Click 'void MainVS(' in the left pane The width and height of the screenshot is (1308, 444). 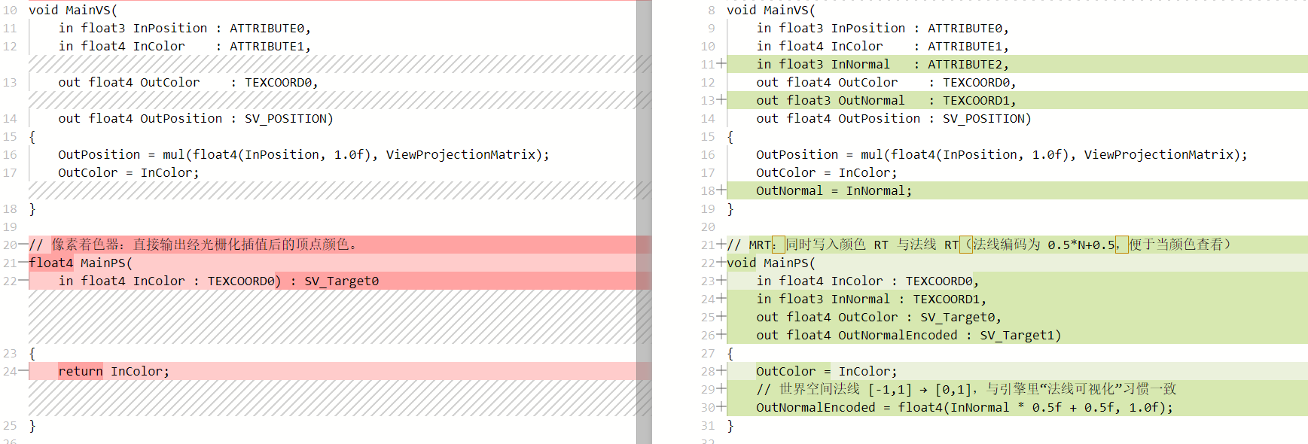(x=73, y=10)
